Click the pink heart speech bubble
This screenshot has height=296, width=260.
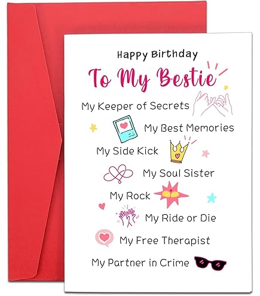104,238
